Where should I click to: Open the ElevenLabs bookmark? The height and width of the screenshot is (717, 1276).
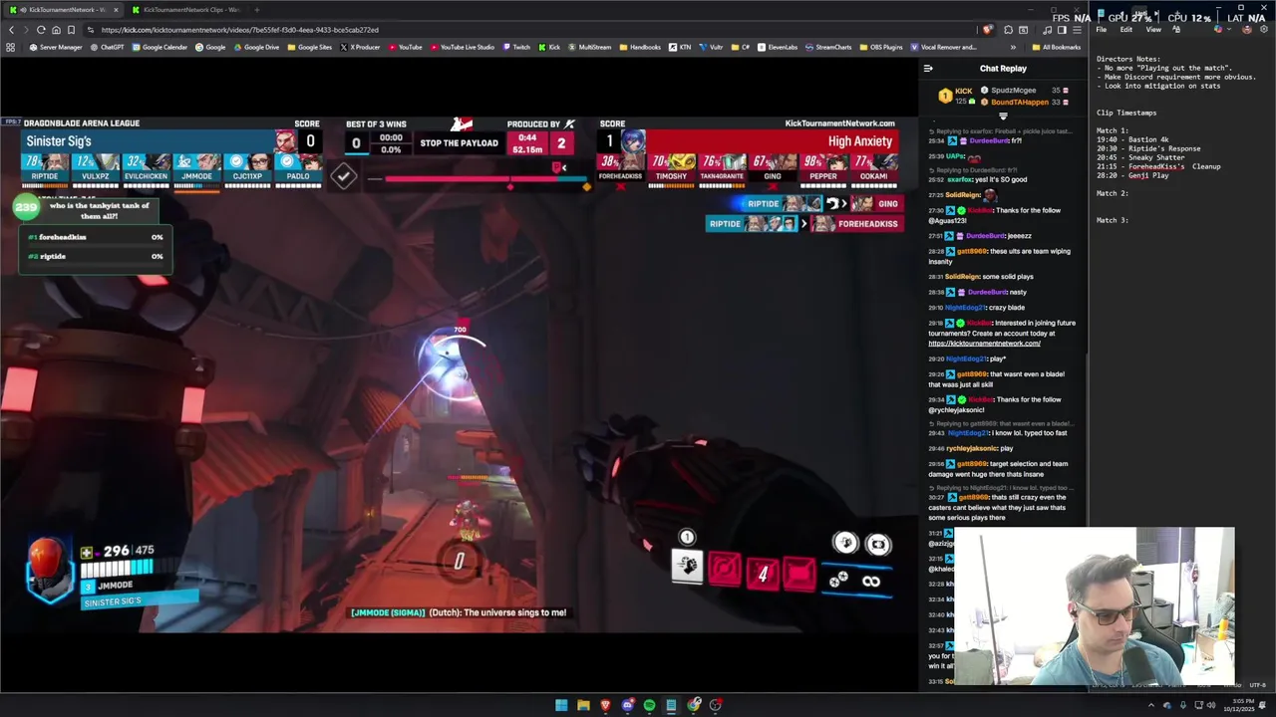pos(777,47)
